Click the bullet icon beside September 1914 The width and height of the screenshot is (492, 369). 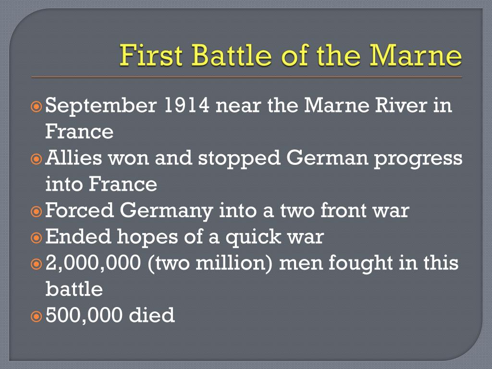coord(37,107)
